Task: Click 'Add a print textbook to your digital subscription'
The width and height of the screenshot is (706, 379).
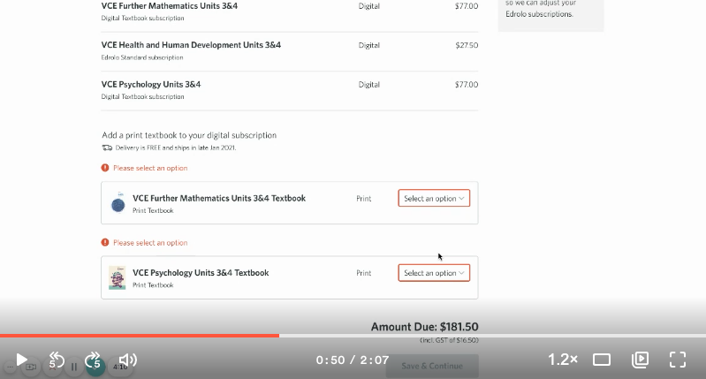Action: [189, 135]
